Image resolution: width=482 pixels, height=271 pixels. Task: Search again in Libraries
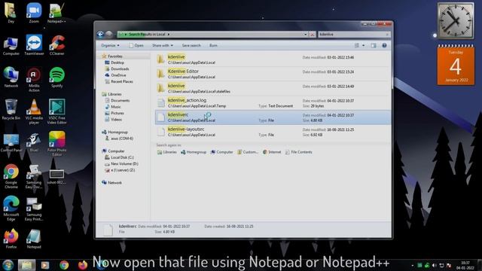click(x=167, y=152)
